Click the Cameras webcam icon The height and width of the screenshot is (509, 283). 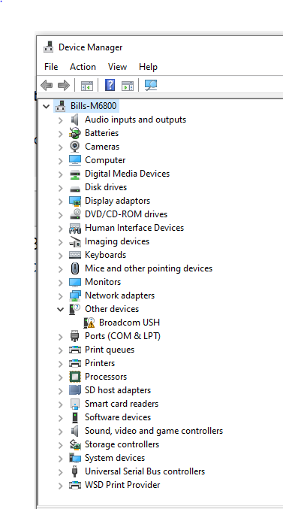(75, 147)
